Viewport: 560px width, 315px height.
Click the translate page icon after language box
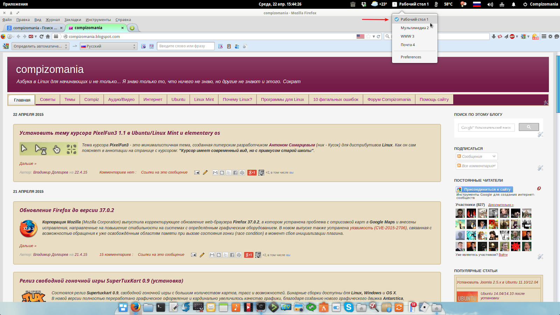(143, 46)
